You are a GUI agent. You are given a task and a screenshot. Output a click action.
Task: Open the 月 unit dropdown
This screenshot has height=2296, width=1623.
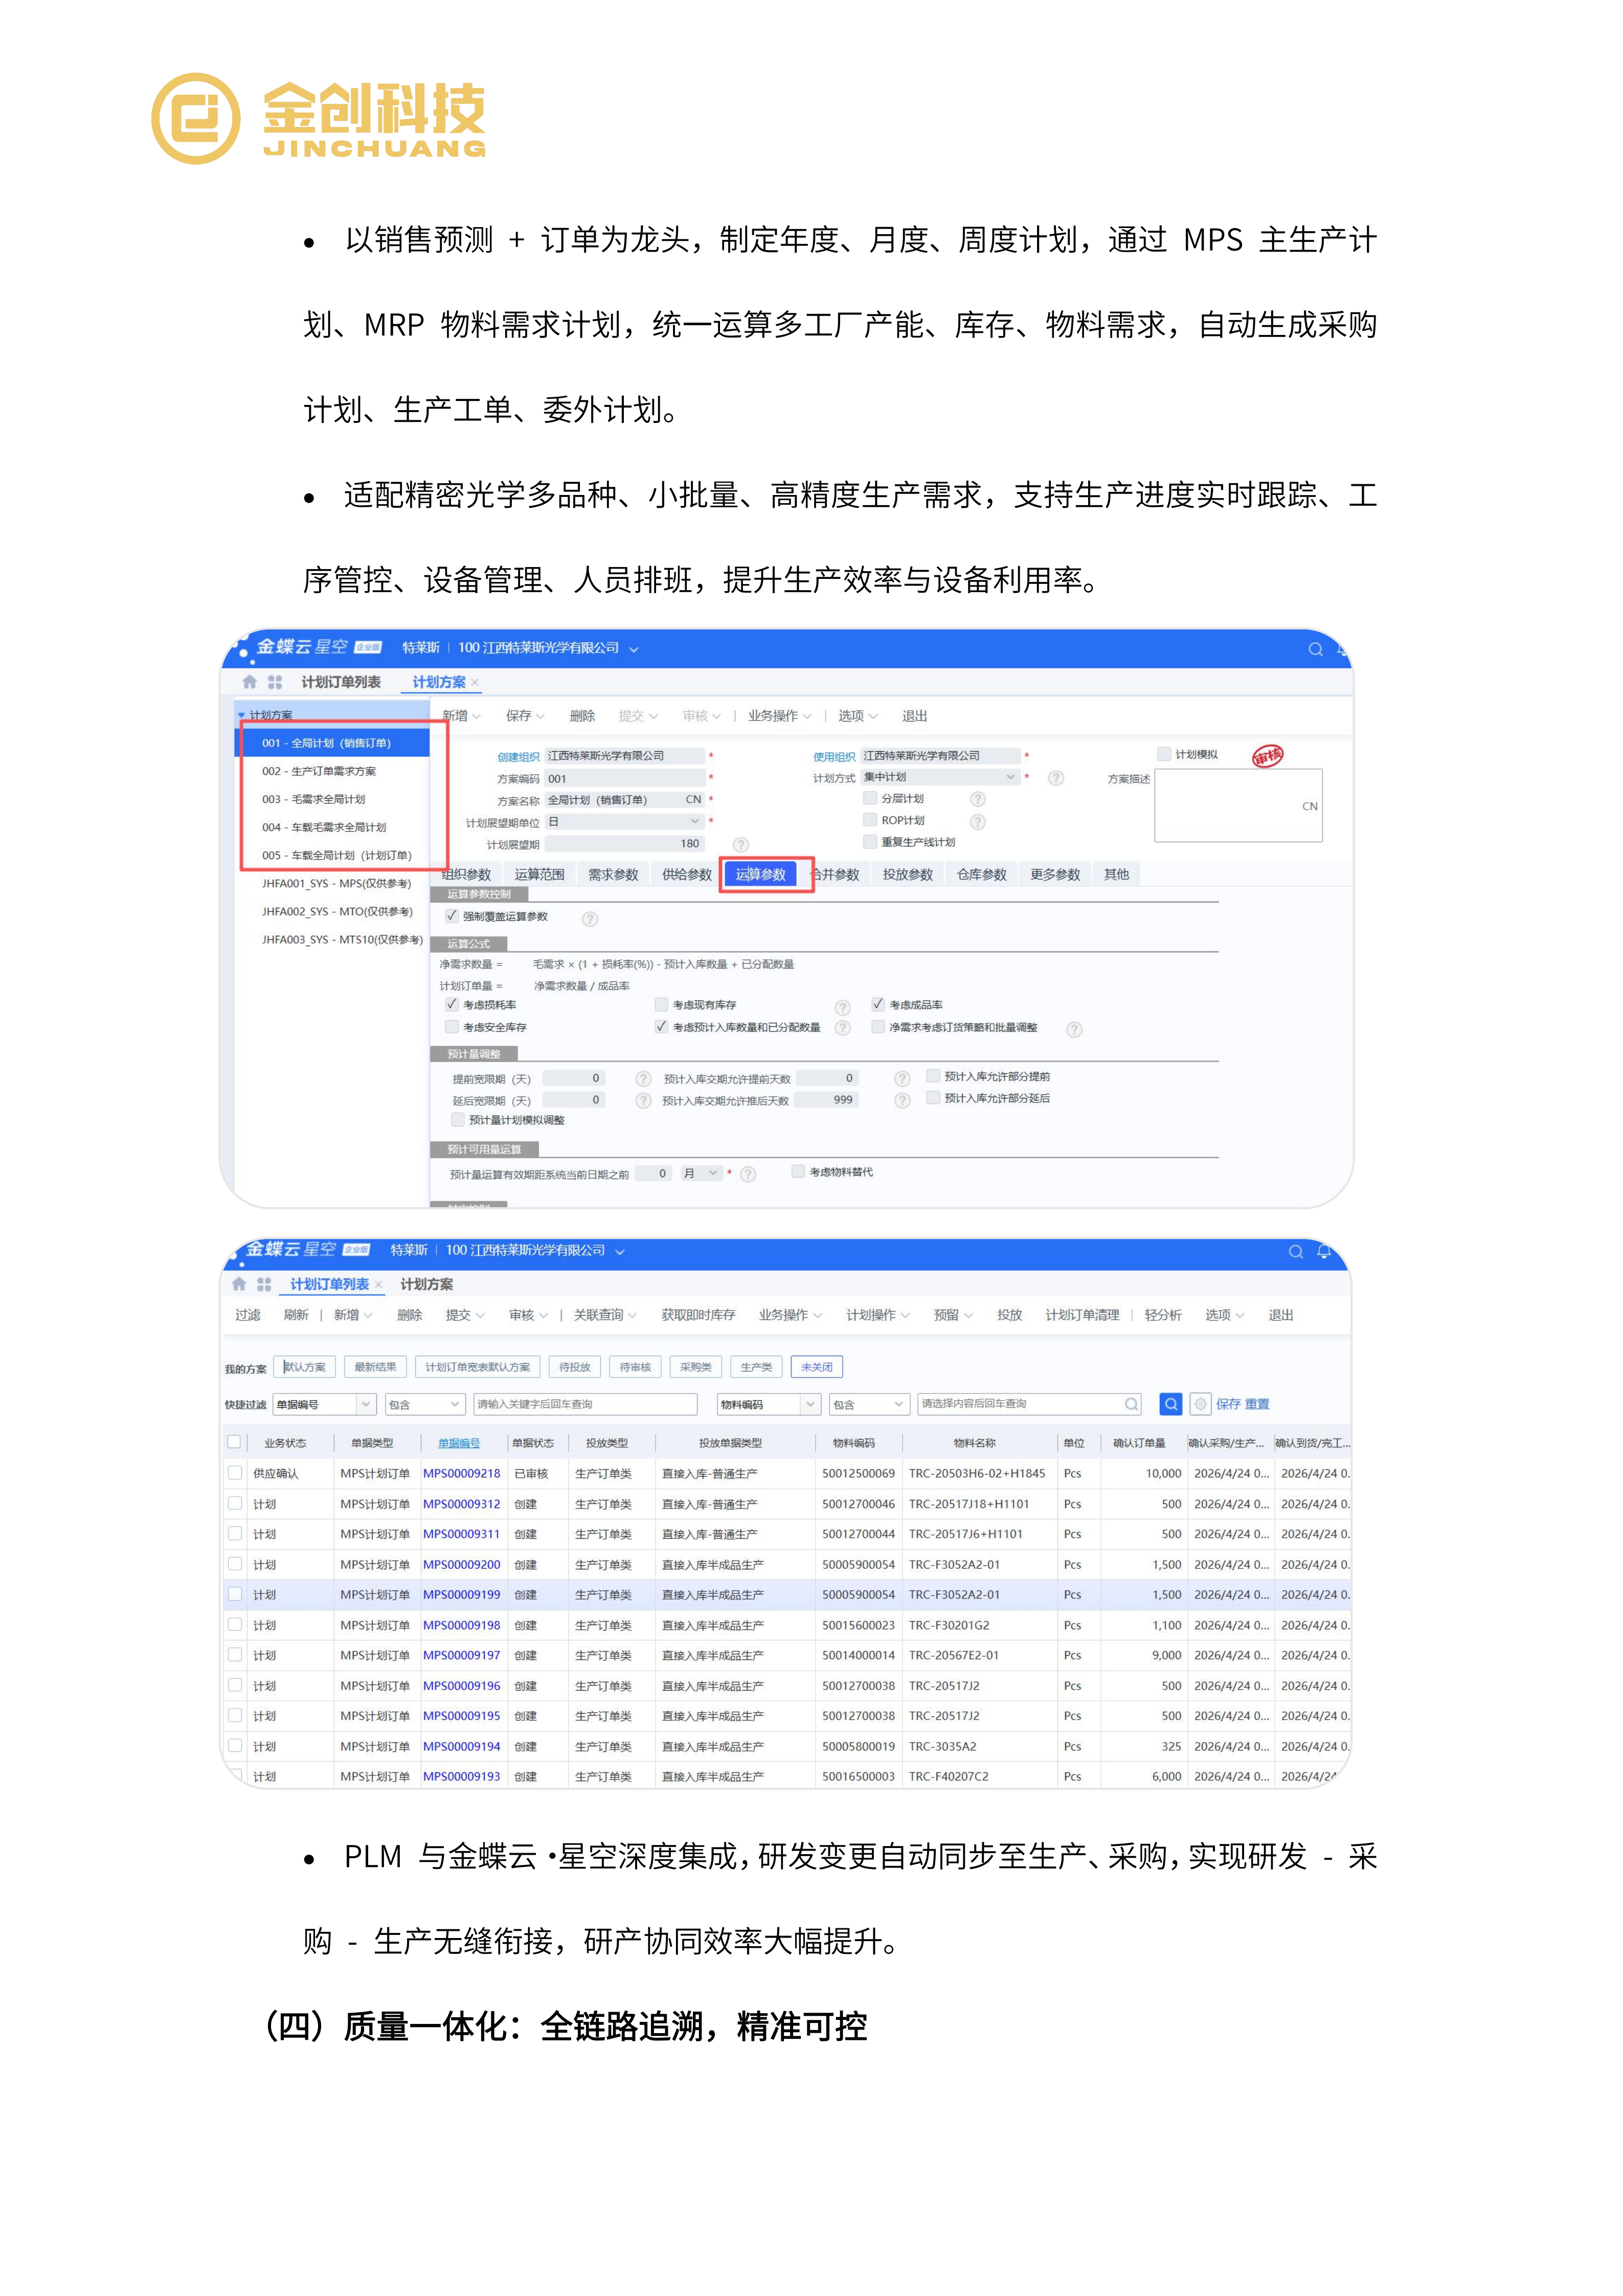(x=701, y=1173)
